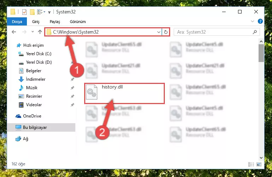Minimize the System32 window
Screen dimensions: 272x177
(224, 12)
